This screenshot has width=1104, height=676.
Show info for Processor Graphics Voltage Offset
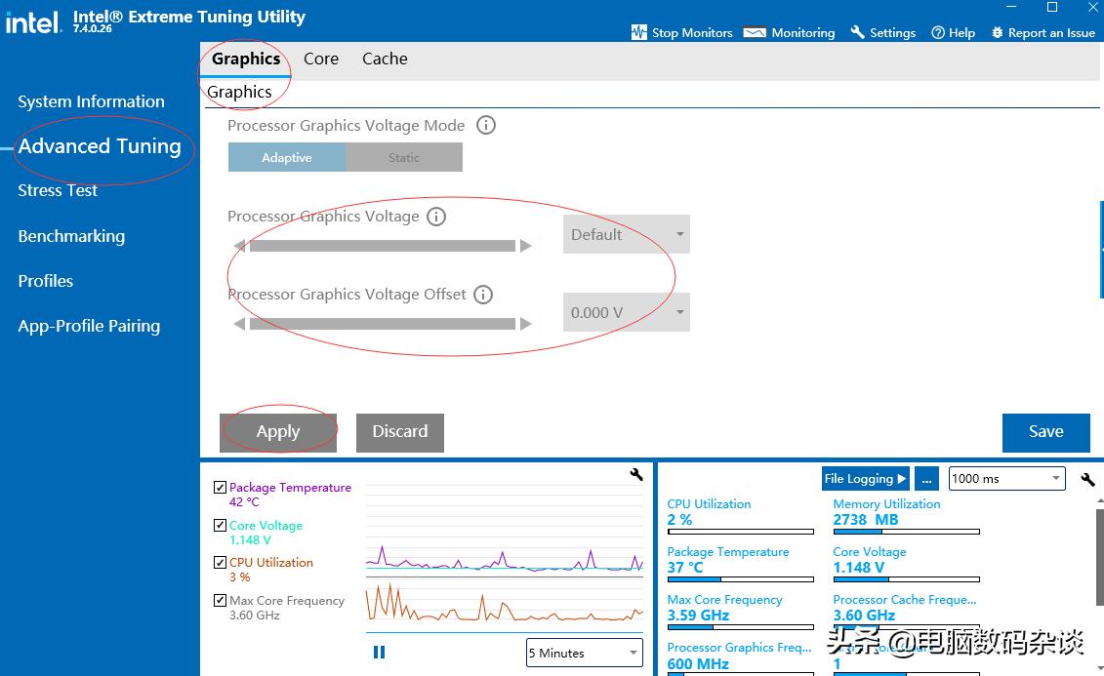pyautogui.click(x=483, y=294)
